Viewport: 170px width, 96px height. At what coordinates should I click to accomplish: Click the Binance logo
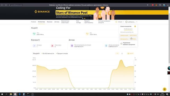point(42,12)
